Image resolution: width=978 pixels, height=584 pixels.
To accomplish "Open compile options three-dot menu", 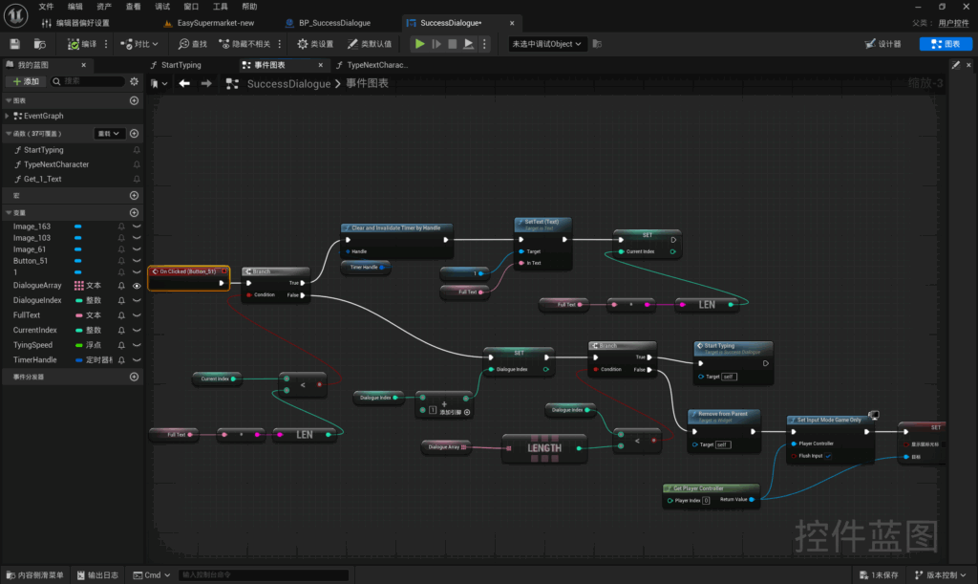I will [106, 44].
